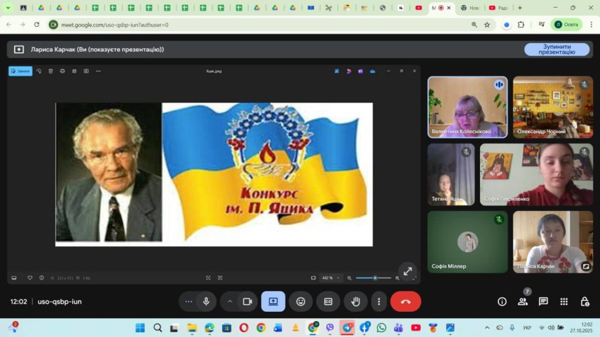Open the activities grid icon
The image size is (600, 337).
564,301
